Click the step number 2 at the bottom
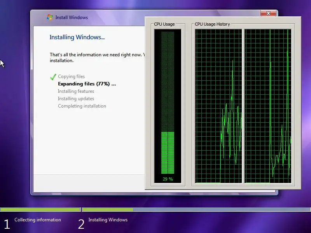311x233 pixels. click(x=81, y=224)
